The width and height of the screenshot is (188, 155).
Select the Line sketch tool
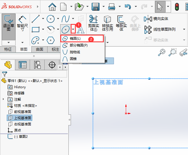[x=36, y=19]
